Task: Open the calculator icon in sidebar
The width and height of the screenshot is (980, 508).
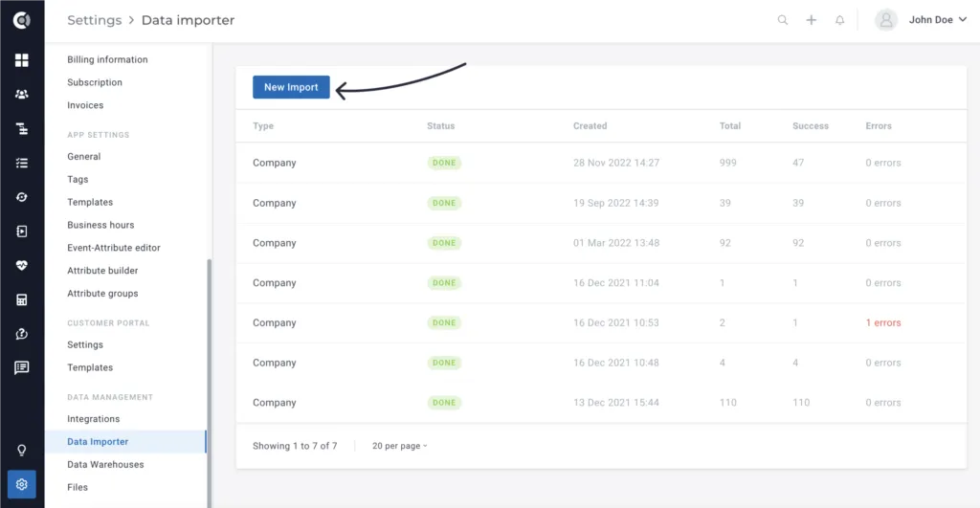Action: [x=22, y=300]
